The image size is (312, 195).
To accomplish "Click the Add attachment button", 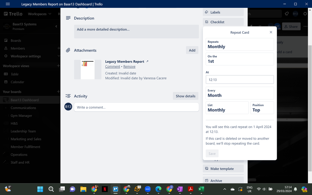I will coord(192,50).
